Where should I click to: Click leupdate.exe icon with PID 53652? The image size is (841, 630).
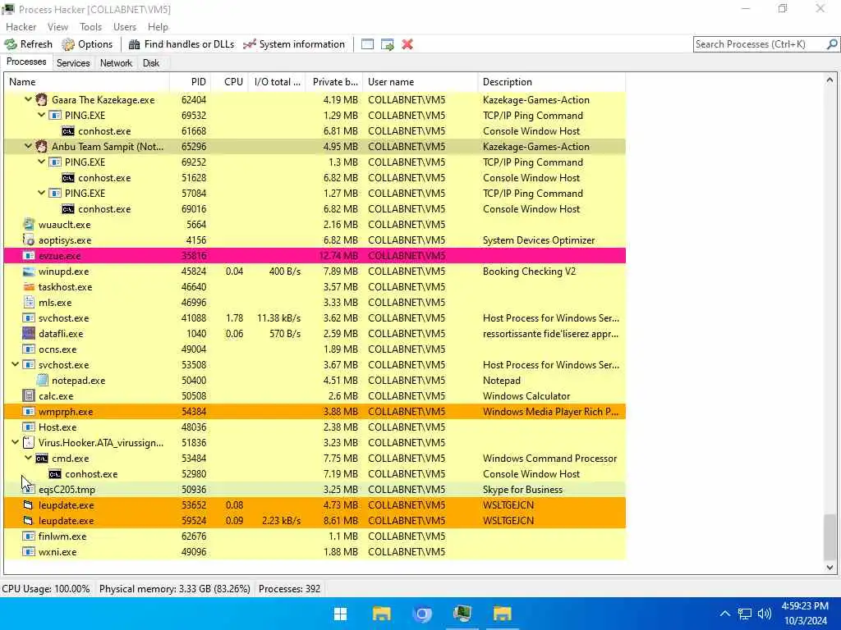(29, 504)
